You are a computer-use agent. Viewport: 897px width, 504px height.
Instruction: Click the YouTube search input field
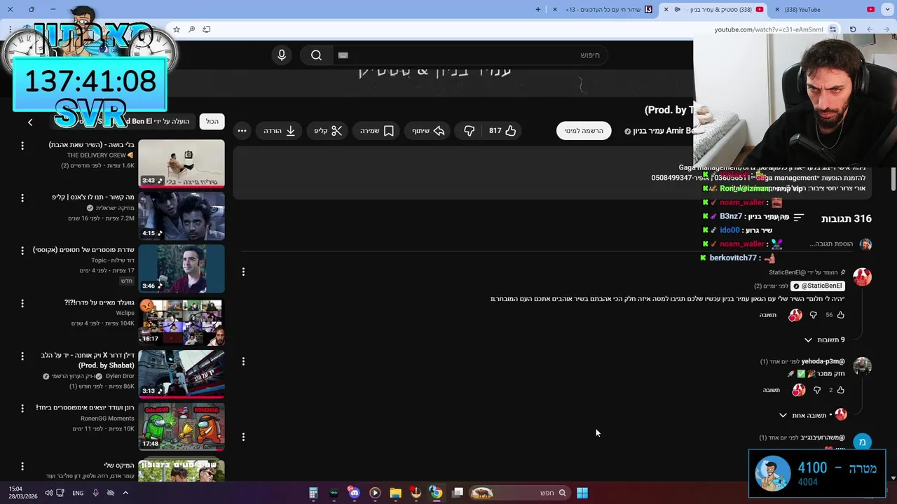coord(470,55)
